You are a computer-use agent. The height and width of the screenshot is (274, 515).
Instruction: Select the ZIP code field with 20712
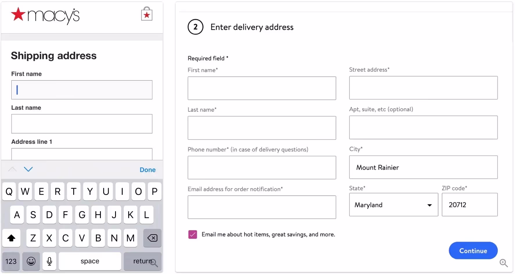[469, 205]
